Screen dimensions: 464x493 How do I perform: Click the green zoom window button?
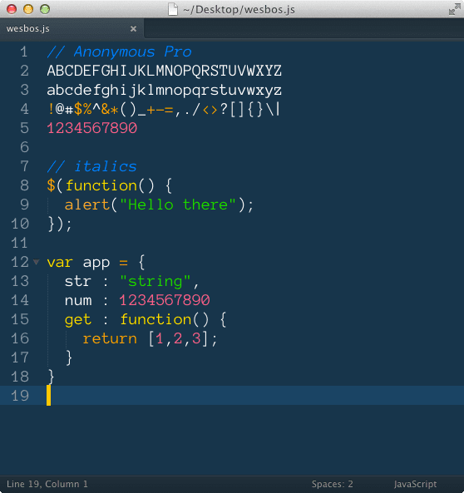pyautogui.click(x=45, y=9)
